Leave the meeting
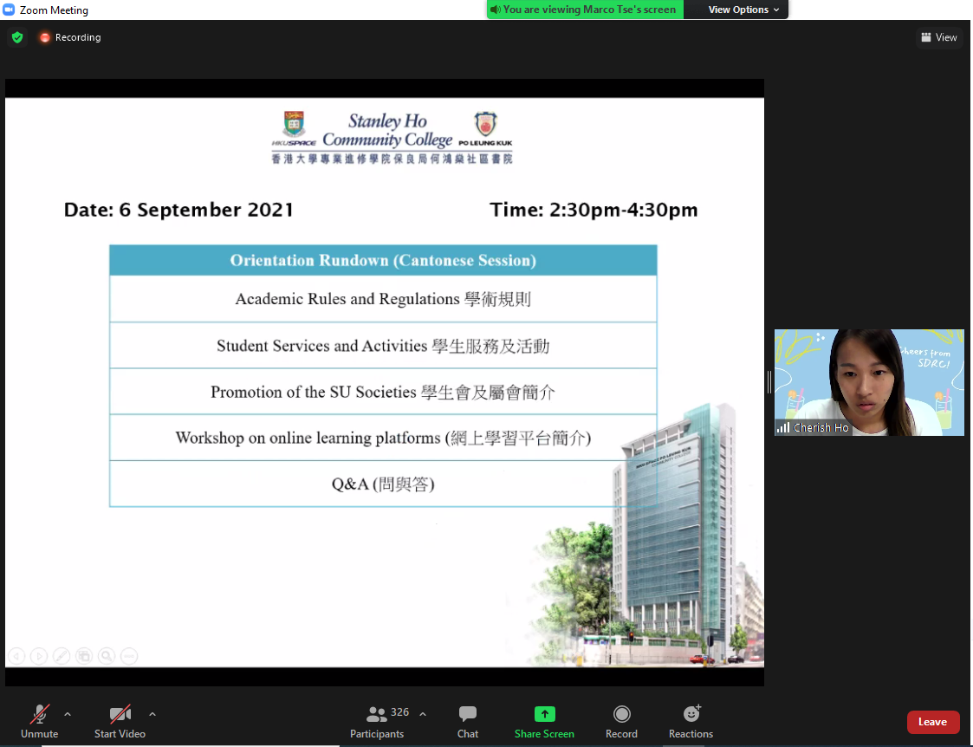973x747 pixels. (x=932, y=722)
